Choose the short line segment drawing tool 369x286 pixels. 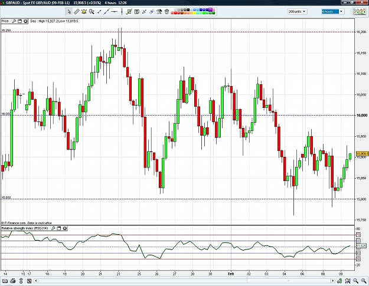pos(99,12)
